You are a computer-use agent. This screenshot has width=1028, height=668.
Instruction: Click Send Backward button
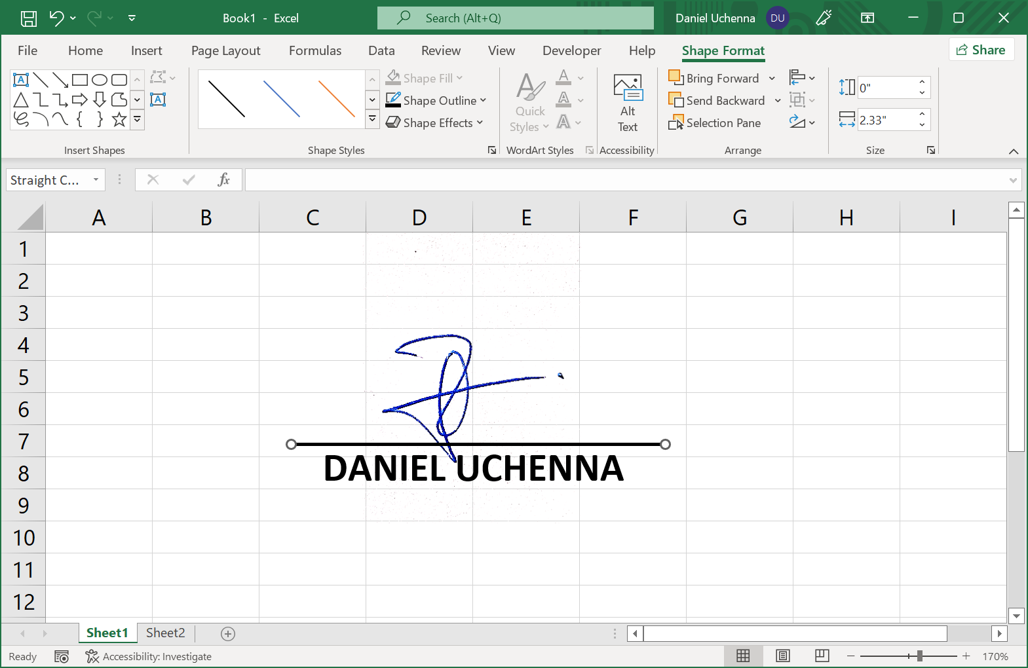pyautogui.click(x=716, y=101)
